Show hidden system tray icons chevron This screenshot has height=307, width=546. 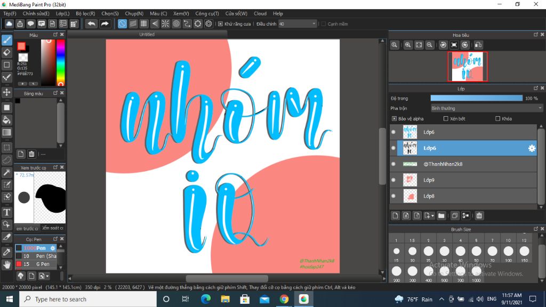click(x=441, y=299)
